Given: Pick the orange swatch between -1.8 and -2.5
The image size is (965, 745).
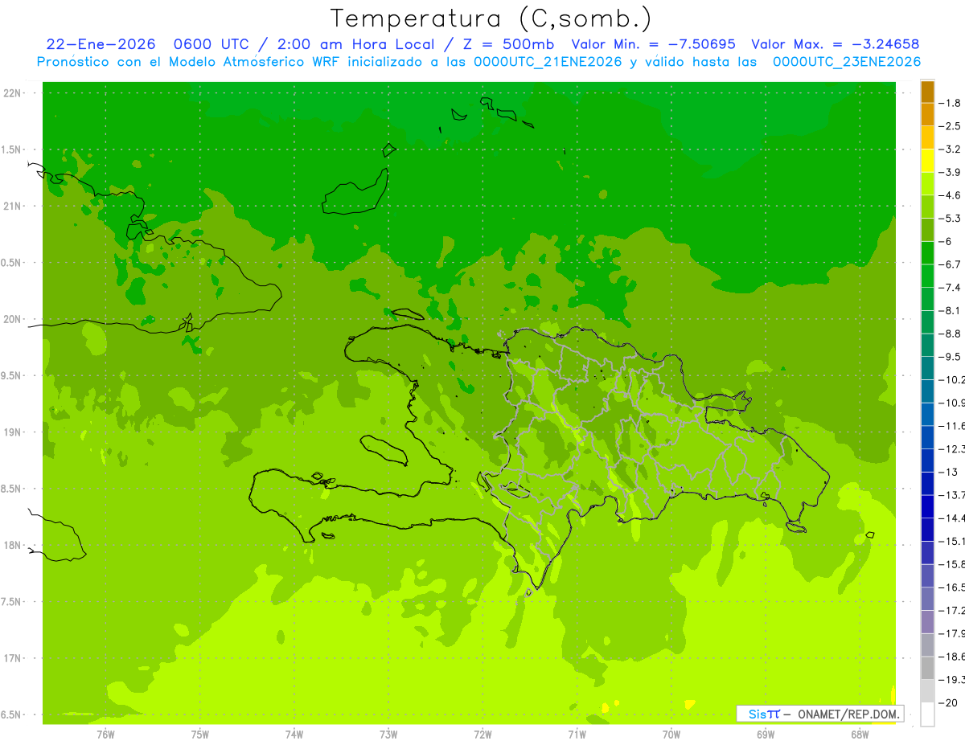Looking at the screenshot, I should click(927, 114).
